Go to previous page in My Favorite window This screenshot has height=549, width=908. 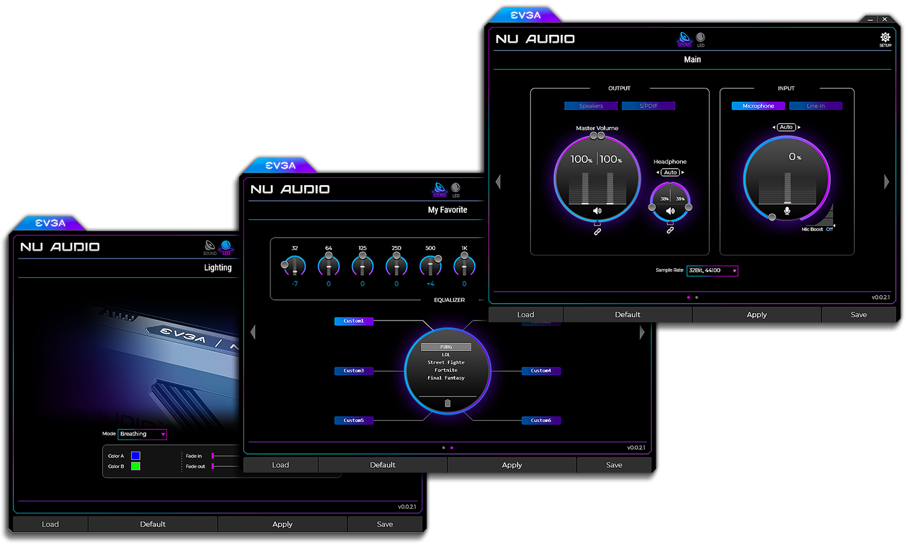pyautogui.click(x=253, y=332)
